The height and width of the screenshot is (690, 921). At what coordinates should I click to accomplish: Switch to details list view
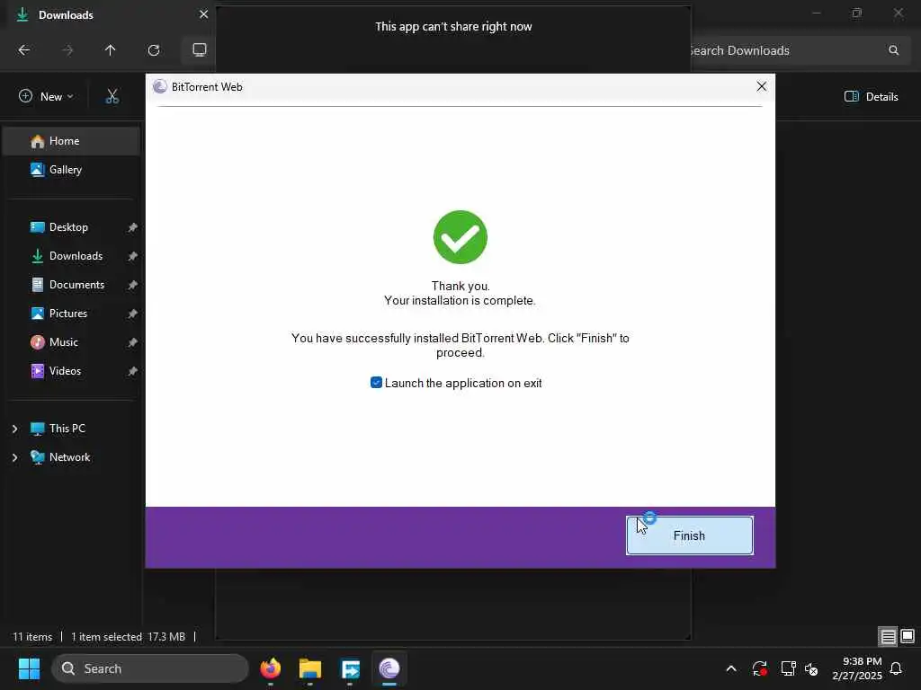point(888,636)
